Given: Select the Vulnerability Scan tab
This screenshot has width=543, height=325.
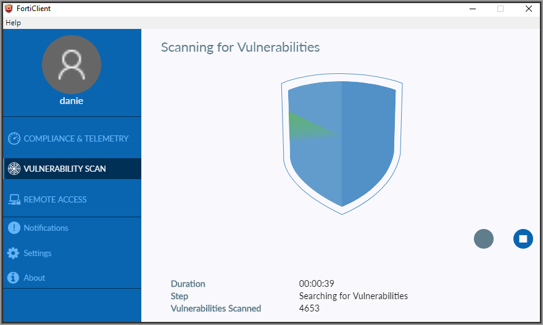Looking at the screenshot, I should pos(72,169).
